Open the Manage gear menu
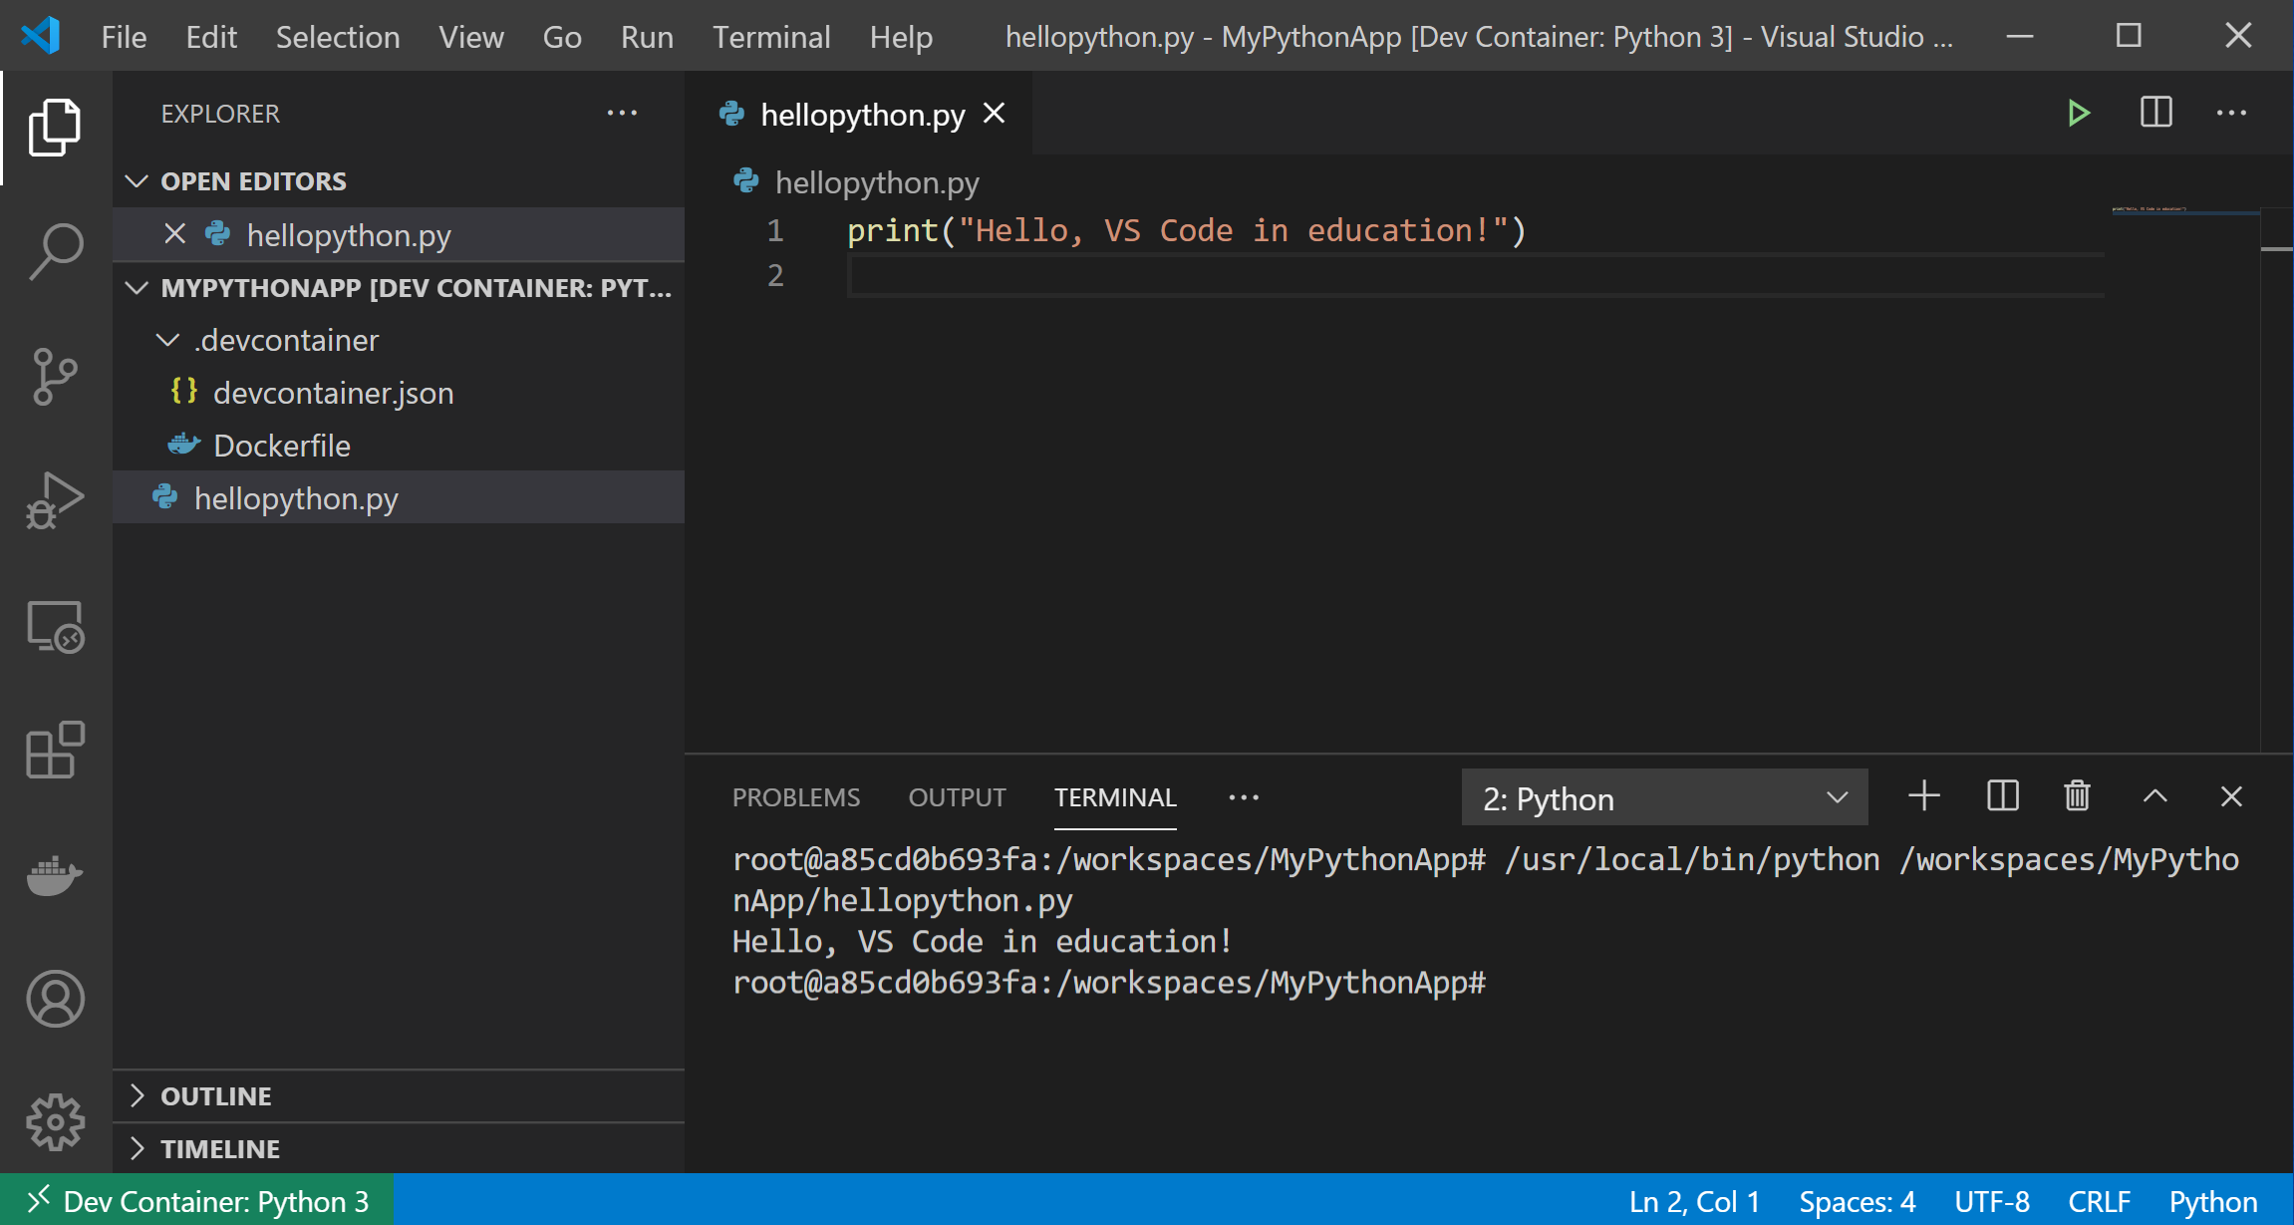 pyautogui.click(x=55, y=1120)
